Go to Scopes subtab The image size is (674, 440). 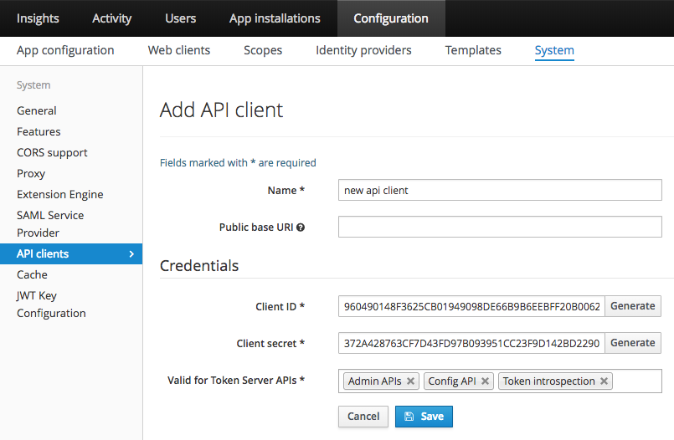(263, 50)
